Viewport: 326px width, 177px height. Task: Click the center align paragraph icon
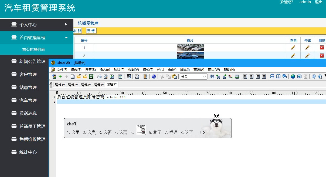[x=252, y=76]
